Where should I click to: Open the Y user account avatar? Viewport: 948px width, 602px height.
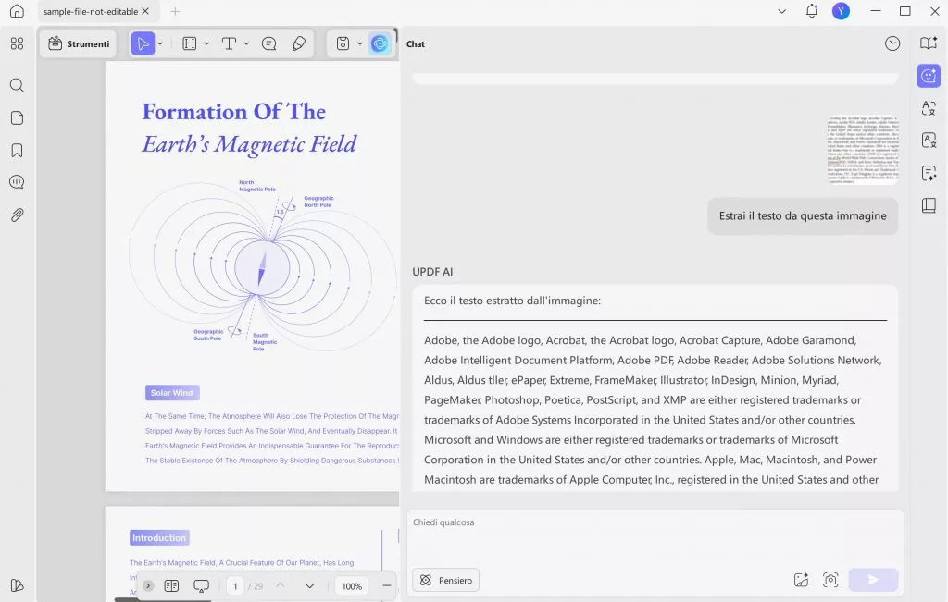point(841,11)
